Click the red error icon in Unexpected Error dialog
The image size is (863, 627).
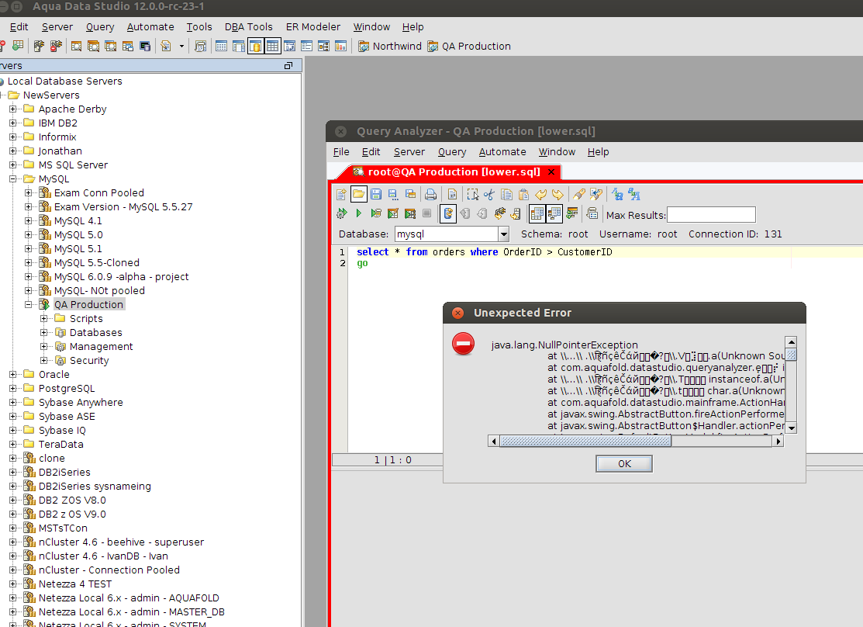(x=464, y=343)
